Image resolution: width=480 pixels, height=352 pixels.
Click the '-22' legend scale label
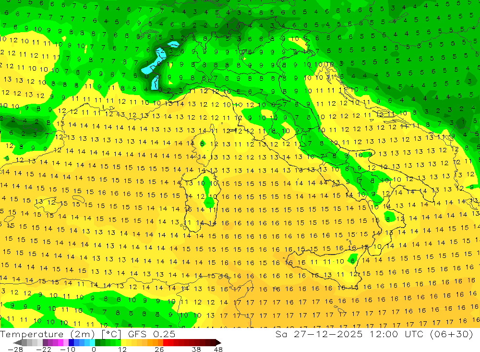(x=44, y=350)
